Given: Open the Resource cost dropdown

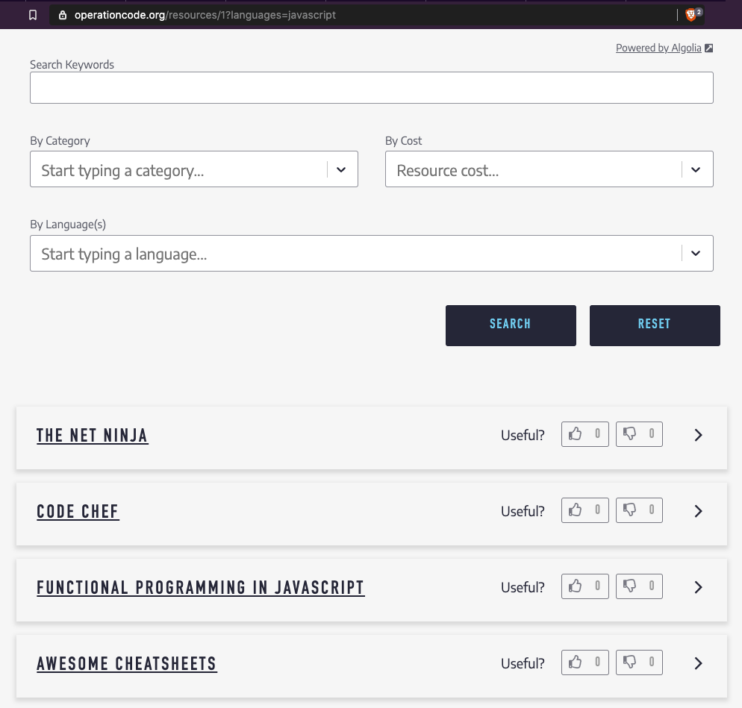Looking at the screenshot, I should pyautogui.click(x=696, y=169).
